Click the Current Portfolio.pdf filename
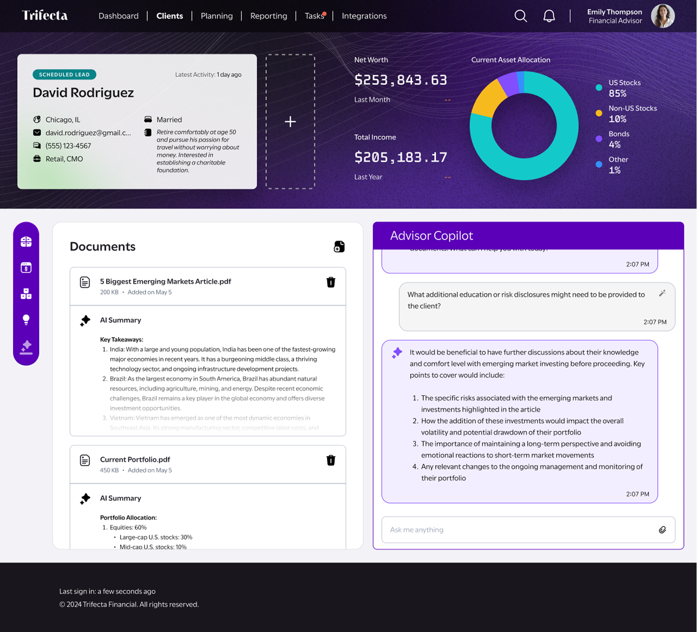The width and height of the screenshot is (697, 632). pyautogui.click(x=135, y=460)
